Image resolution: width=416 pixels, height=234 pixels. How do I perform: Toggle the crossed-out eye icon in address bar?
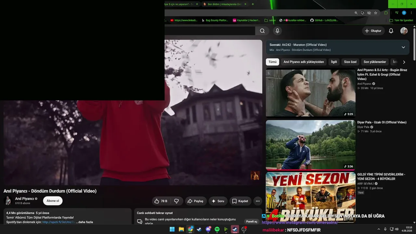(369, 13)
